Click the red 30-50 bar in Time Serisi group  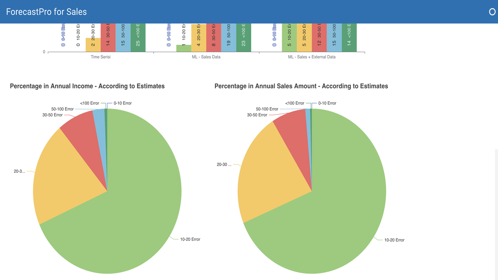tap(108, 37)
